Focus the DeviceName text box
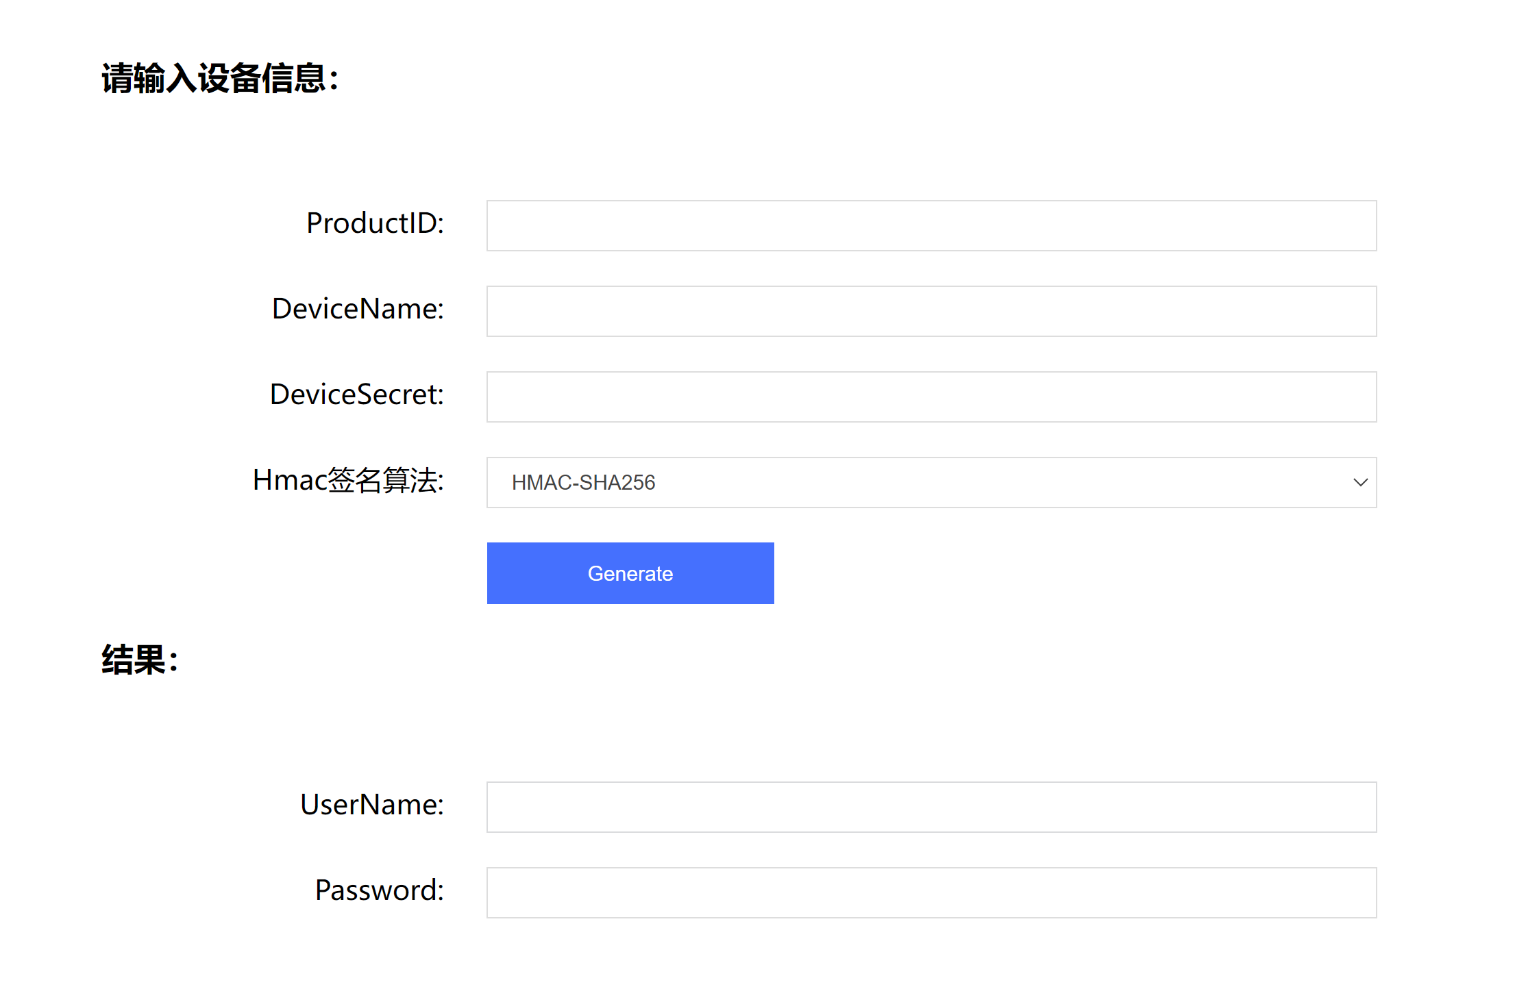Viewport: 1515px width, 1002px height. [x=931, y=312]
